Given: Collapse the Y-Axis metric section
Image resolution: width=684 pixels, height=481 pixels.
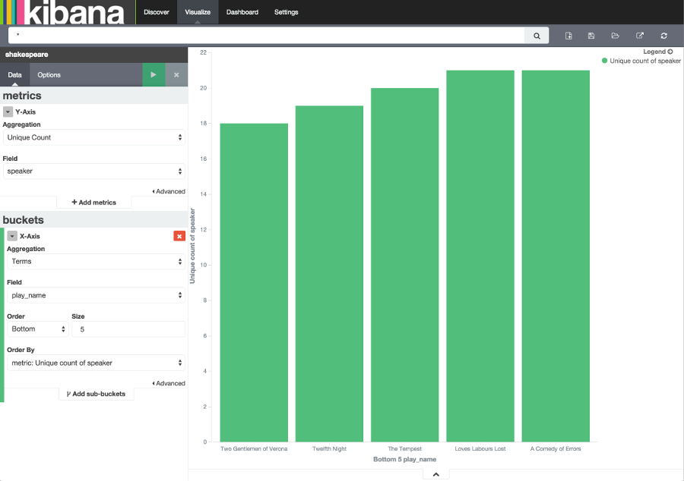Looking at the screenshot, I should coord(9,112).
